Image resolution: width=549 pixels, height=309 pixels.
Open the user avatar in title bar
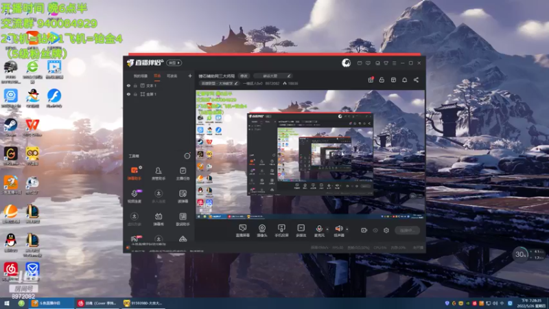(x=347, y=62)
